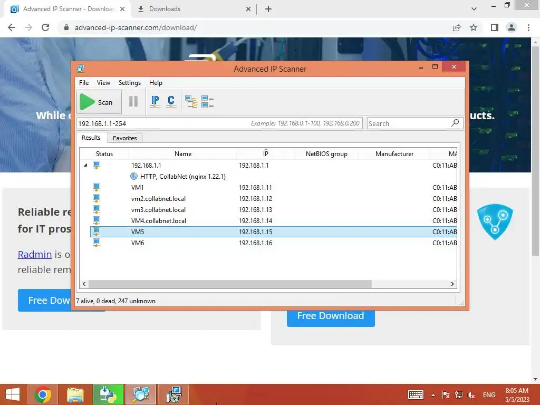The width and height of the screenshot is (540, 405).
Task: Open Chrome three-dot menu
Action: (528, 27)
